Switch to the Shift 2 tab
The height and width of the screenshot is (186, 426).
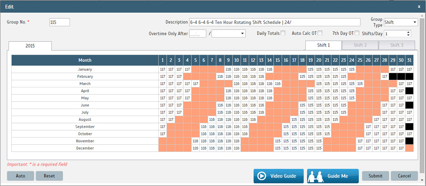point(360,45)
